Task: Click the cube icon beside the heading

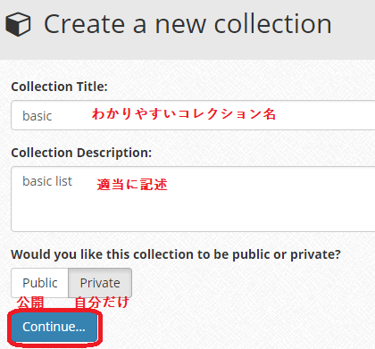Action: (x=18, y=24)
